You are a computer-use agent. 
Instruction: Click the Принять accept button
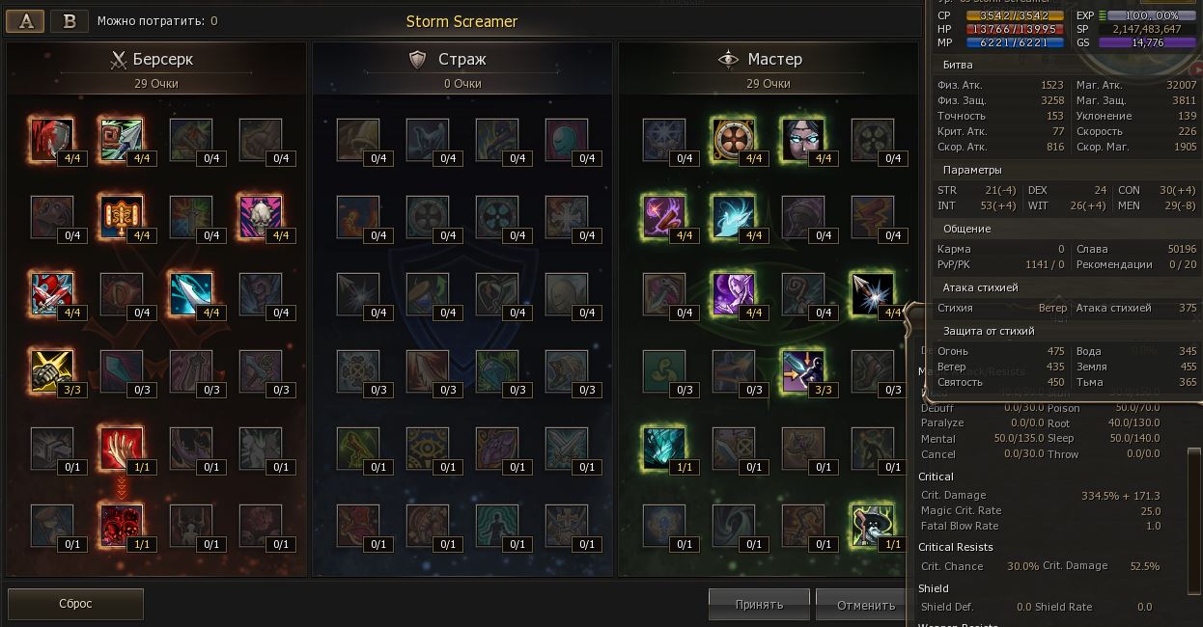click(759, 605)
